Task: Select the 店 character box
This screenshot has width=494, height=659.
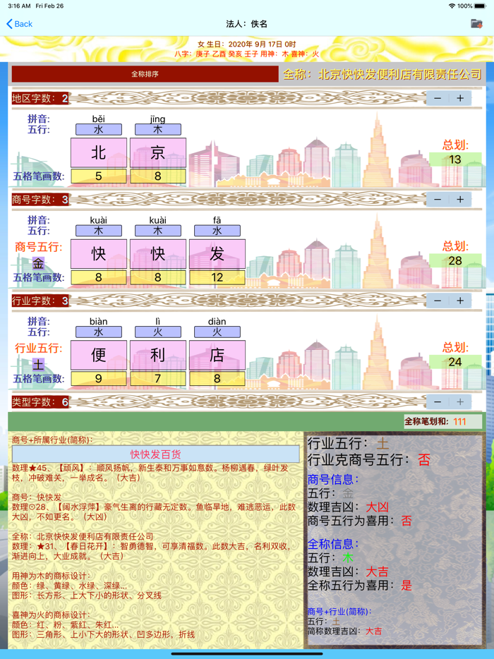Action: 217,355
